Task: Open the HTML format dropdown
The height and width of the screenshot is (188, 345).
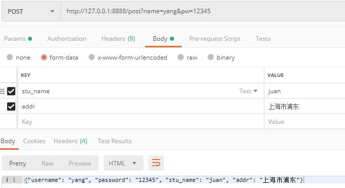Action: (x=124, y=164)
